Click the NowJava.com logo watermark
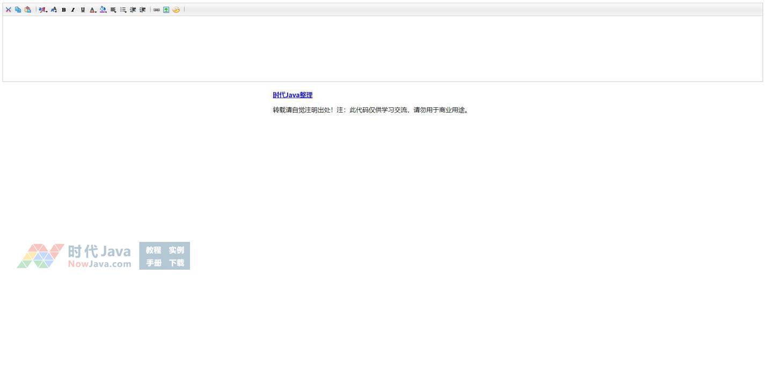The height and width of the screenshot is (385, 765). click(x=103, y=256)
